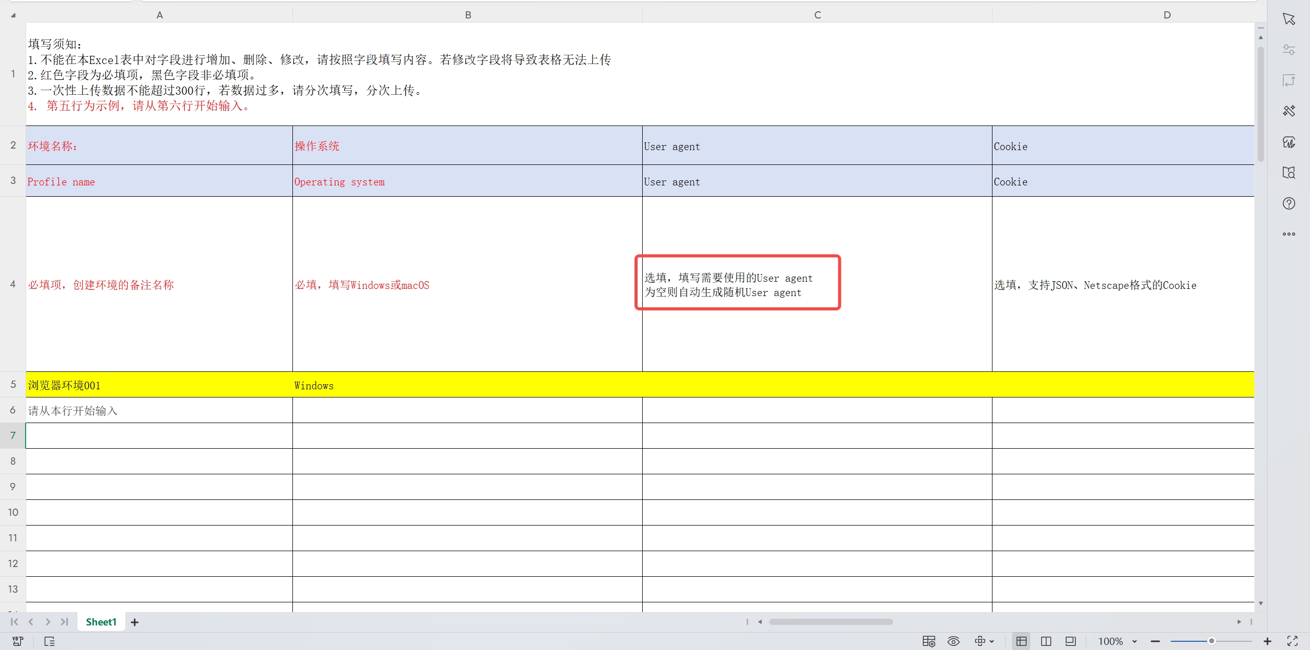The image size is (1310, 650).
Task: Select the Sheet1 tab
Action: click(x=101, y=621)
